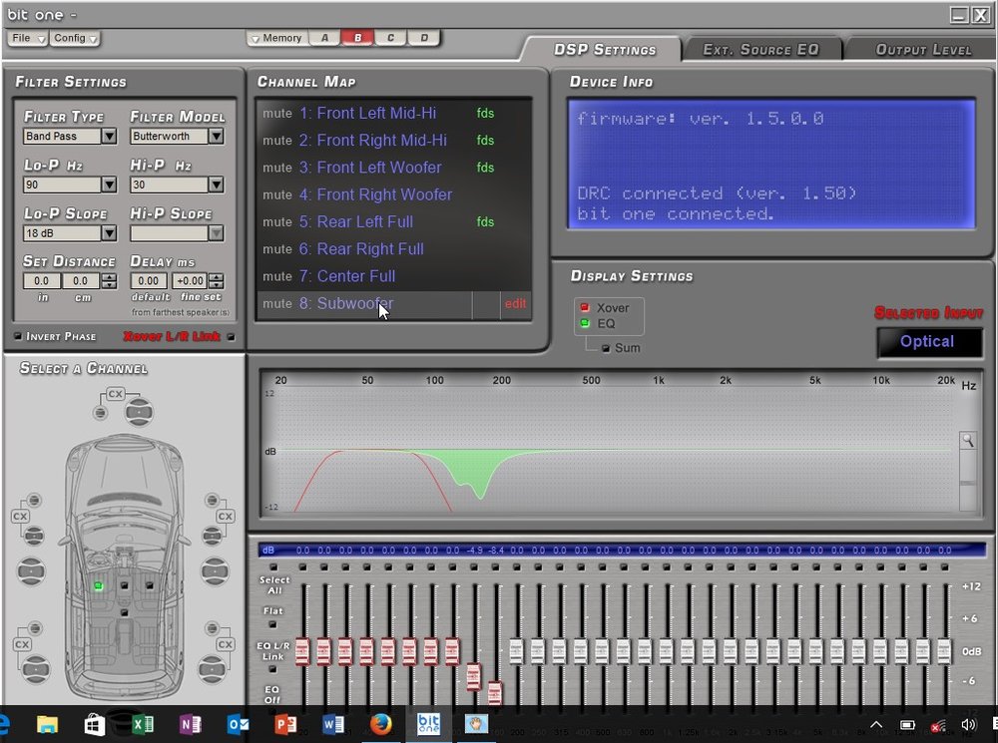Viewport: 998px width, 743px height.
Task: Click the Delay ms fine set field
Action: 191,280
